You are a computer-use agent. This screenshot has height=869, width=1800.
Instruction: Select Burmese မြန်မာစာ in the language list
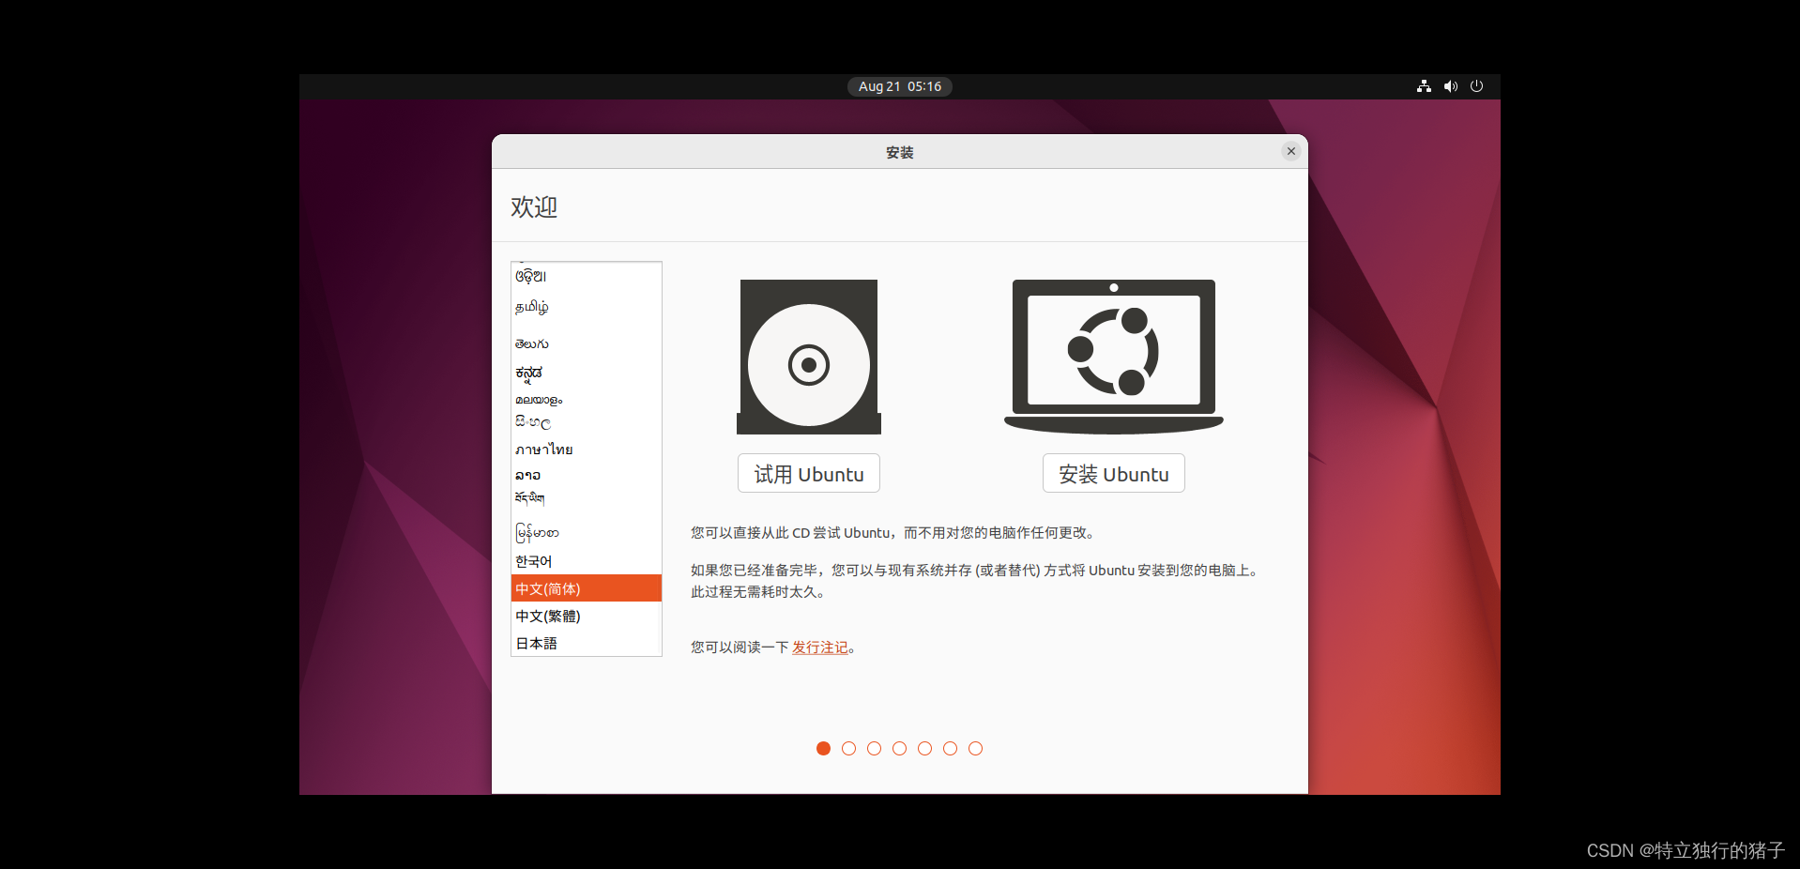click(587, 533)
